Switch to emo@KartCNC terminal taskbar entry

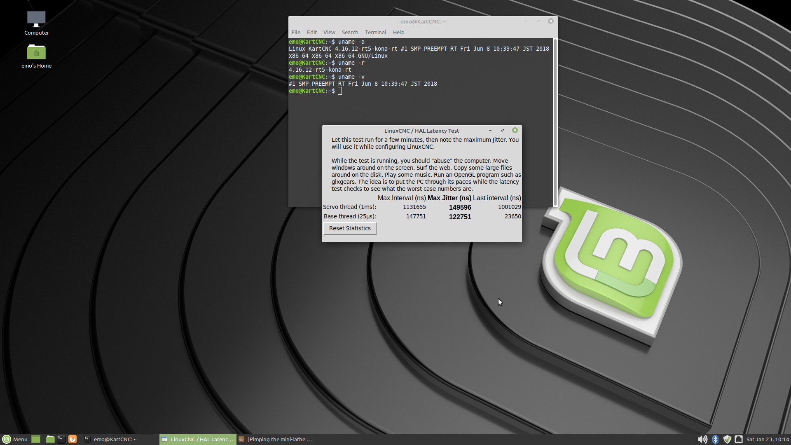[x=119, y=439]
